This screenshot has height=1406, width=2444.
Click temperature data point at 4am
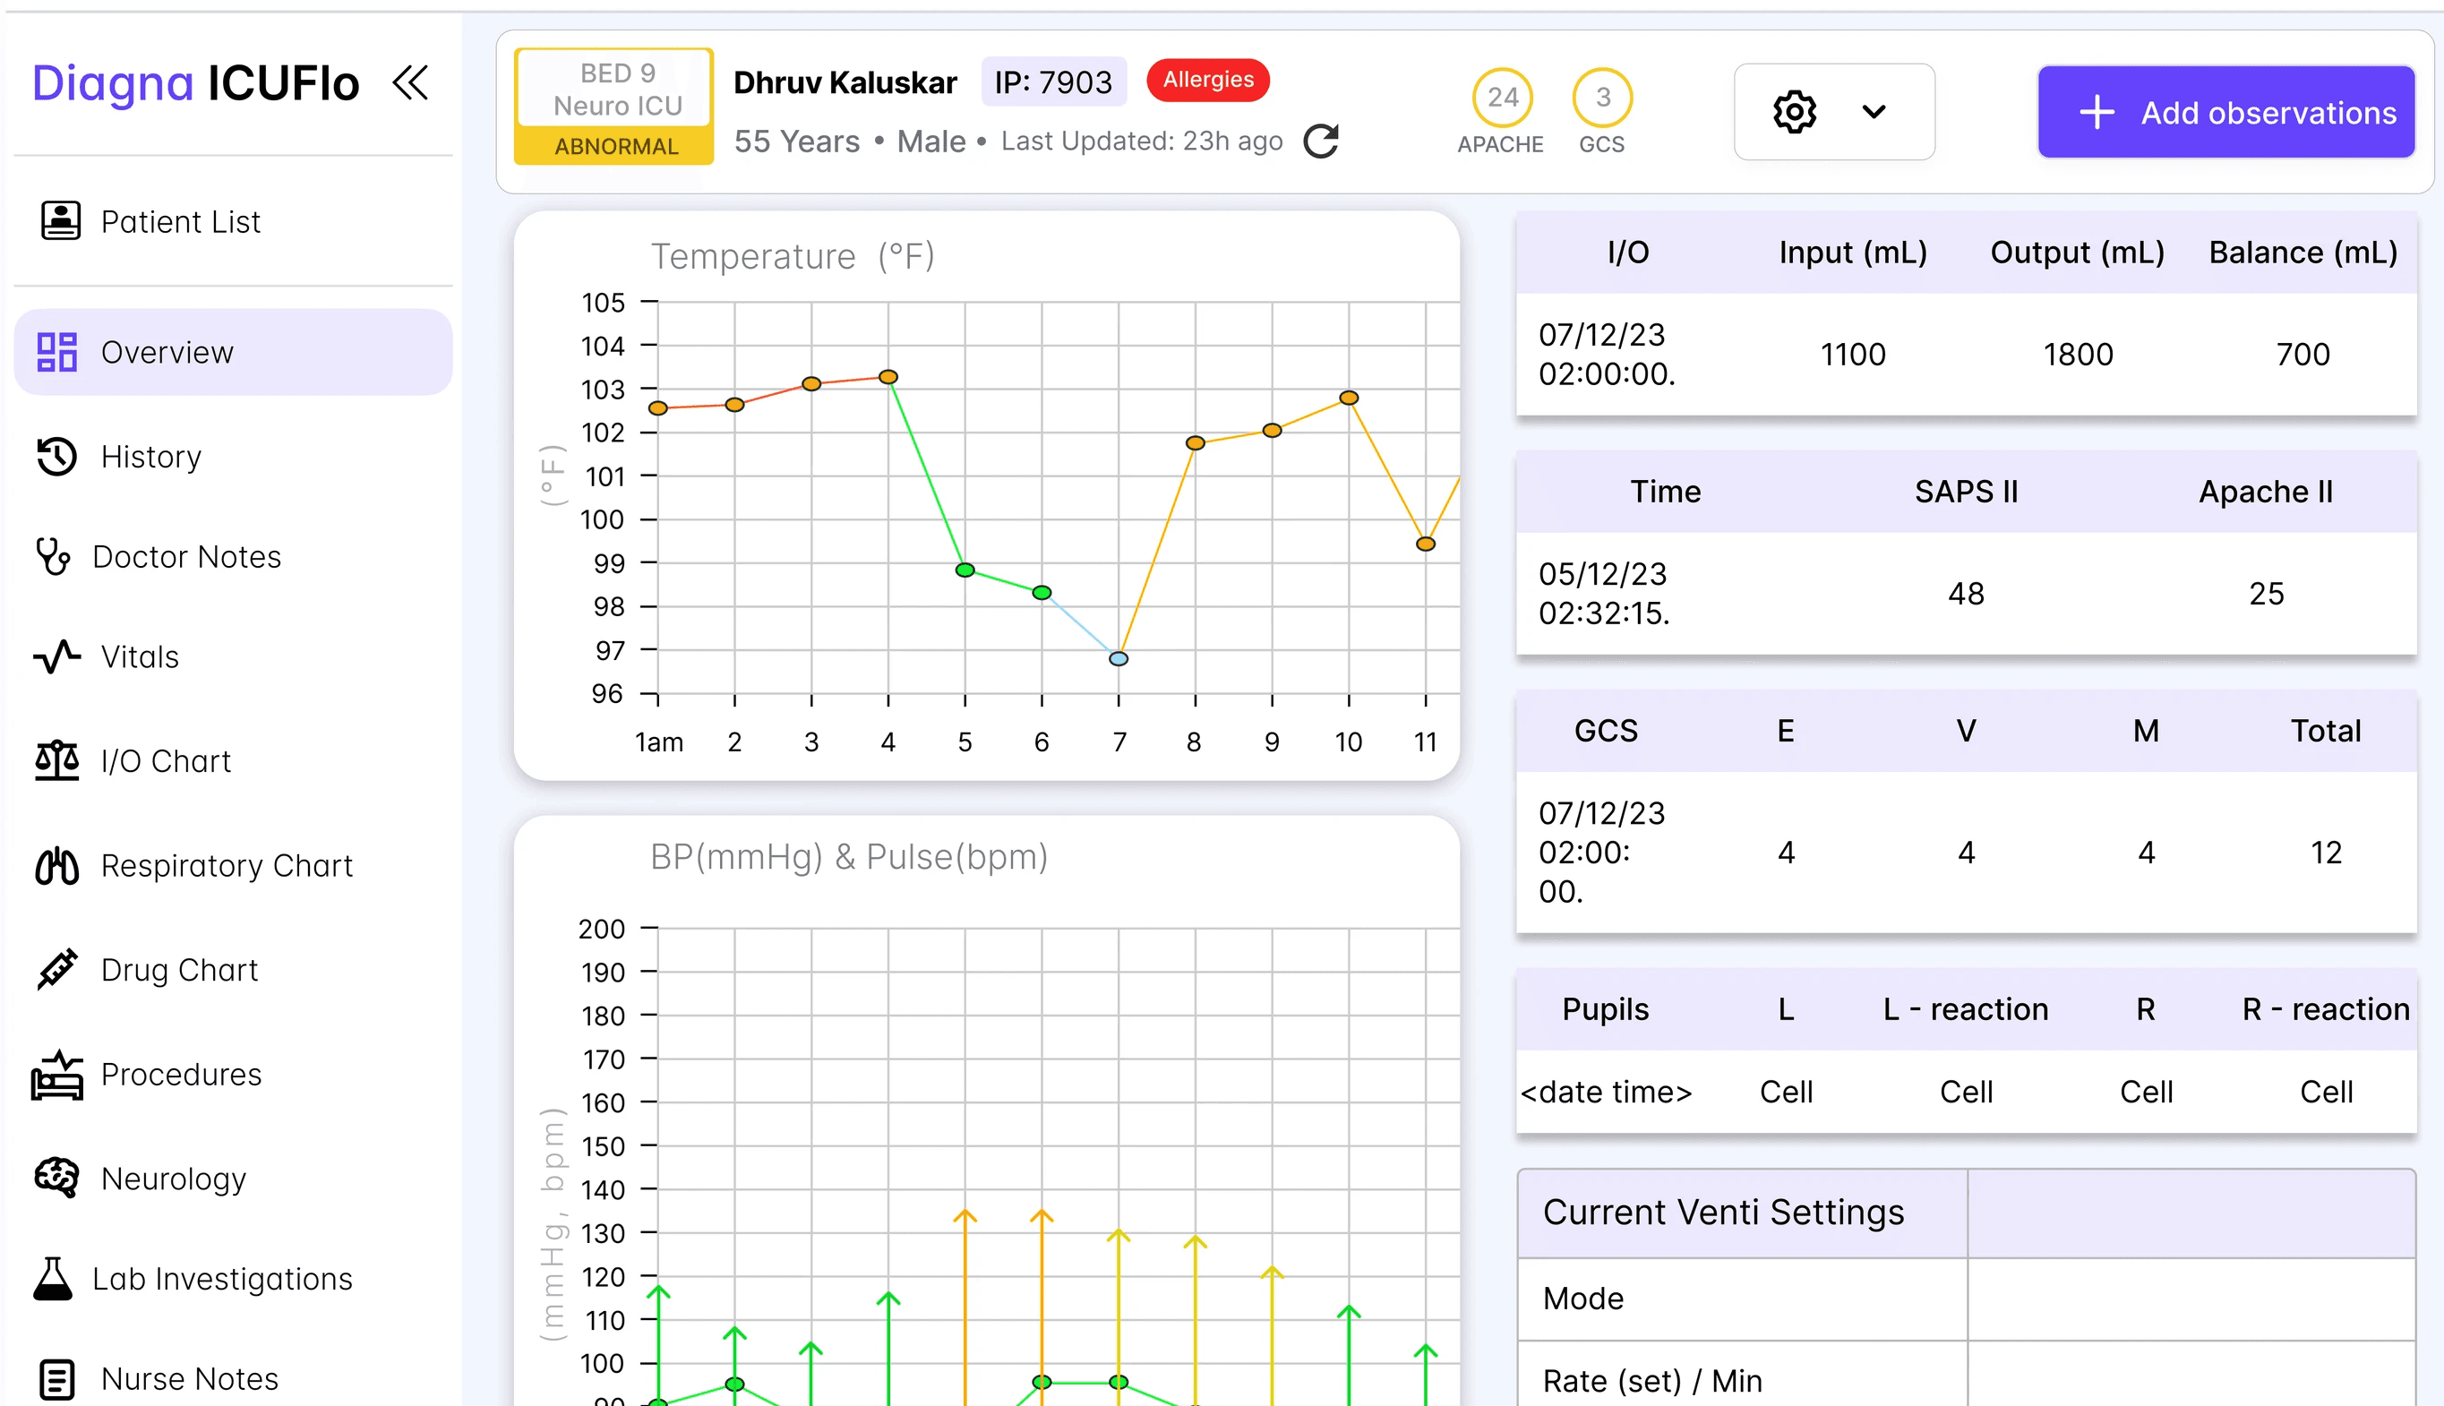pos(888,377)
